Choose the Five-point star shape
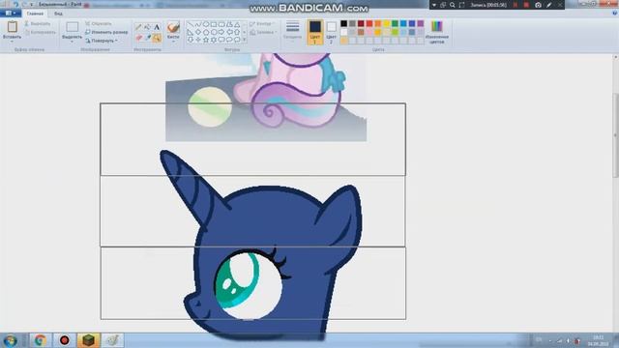Image resolution: width=619 pixels, height=348 pixels. (206, 40)
